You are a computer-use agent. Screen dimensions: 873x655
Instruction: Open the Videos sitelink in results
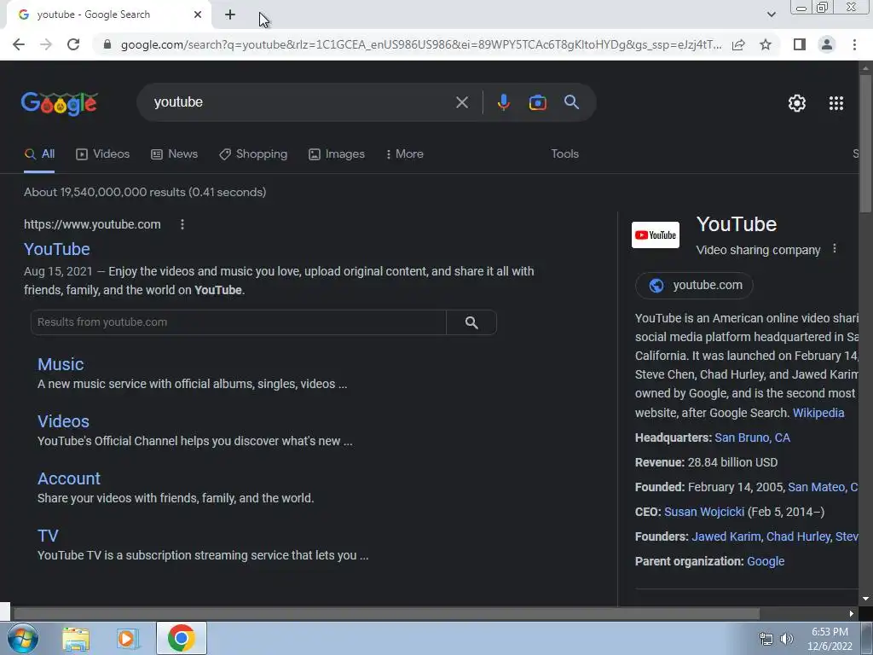coord(63,421)
